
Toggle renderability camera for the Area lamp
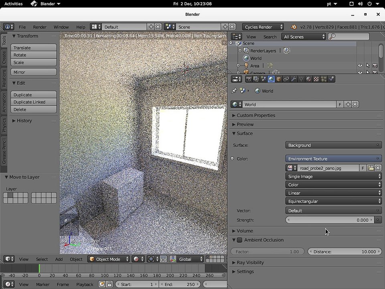pos(375,65)
